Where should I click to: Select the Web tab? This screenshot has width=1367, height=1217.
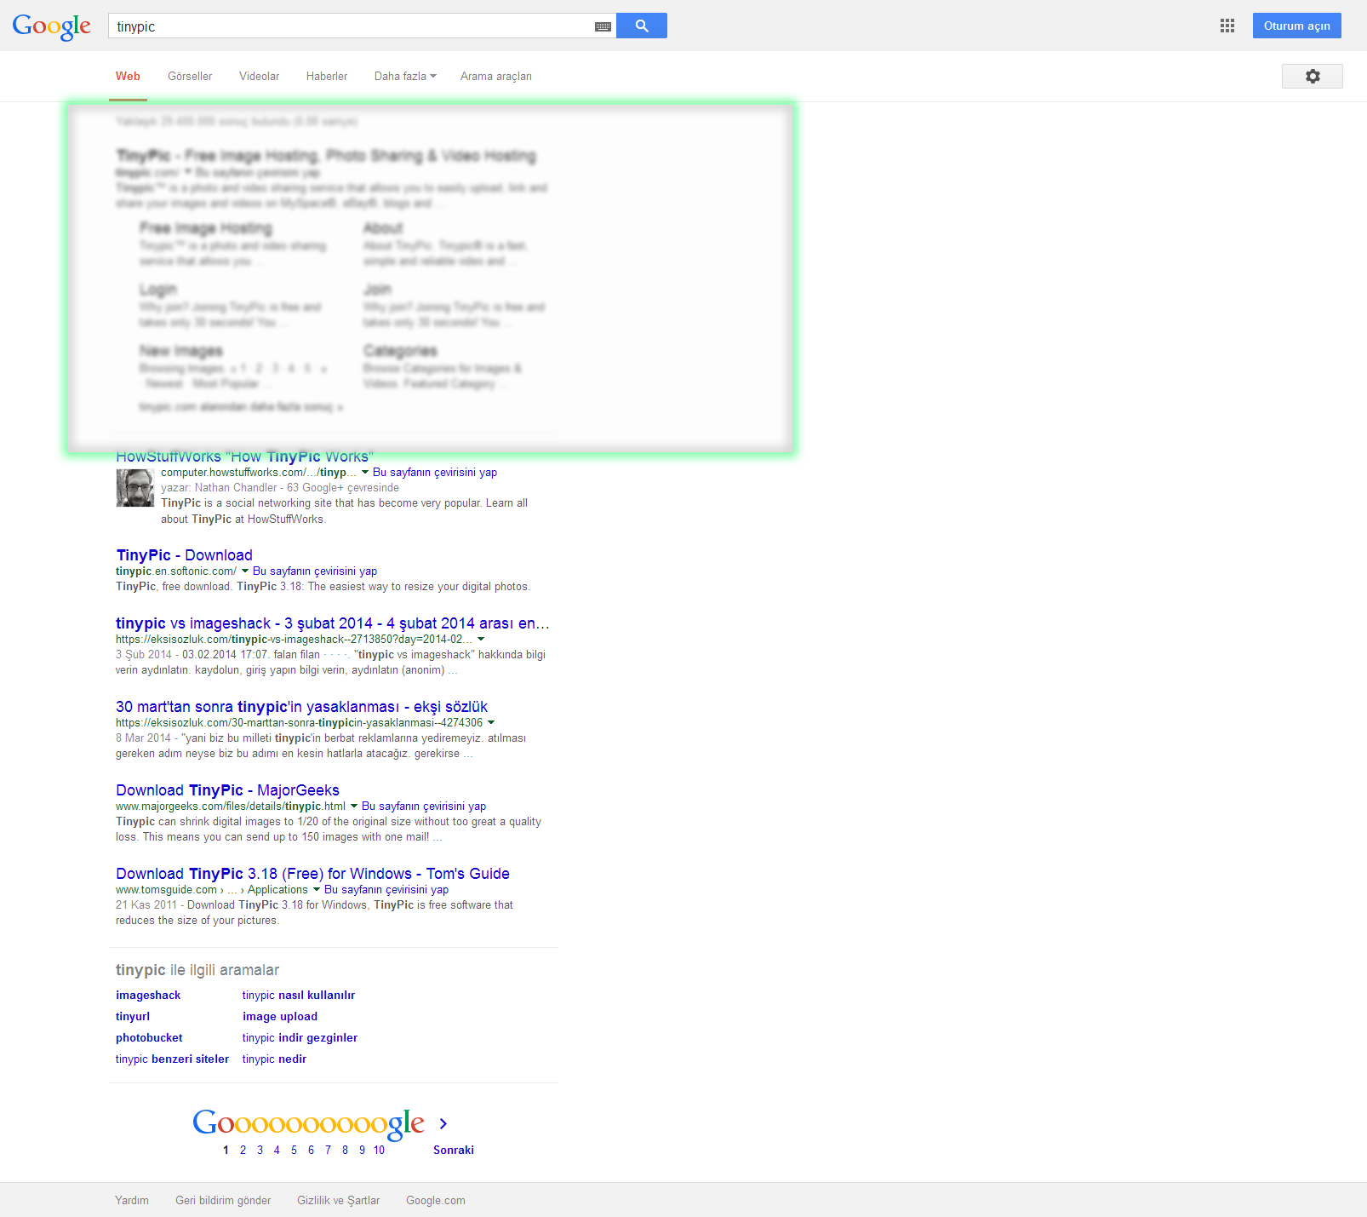pyautogui.click(x=128, y=76)
